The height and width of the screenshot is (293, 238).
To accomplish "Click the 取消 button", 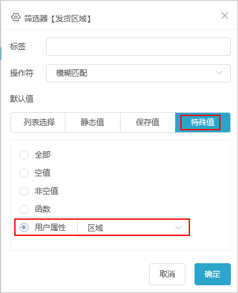I will pyautogui.click(x=167, y=274).
